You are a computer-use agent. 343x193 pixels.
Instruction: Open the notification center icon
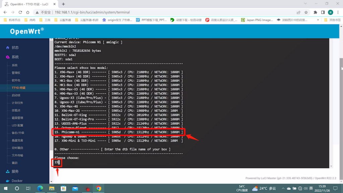pos(335,188)
